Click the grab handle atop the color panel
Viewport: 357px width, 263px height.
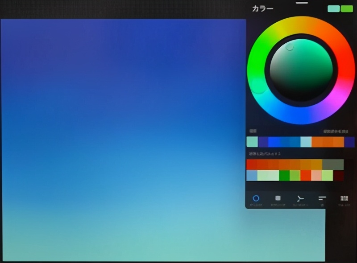[x=302, y=3]
